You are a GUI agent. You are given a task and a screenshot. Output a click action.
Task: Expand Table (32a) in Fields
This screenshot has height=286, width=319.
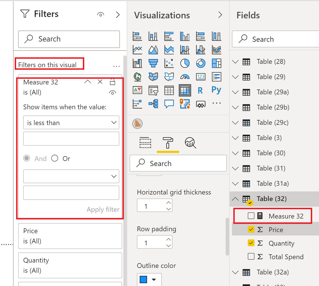click(x=235, y=272)
